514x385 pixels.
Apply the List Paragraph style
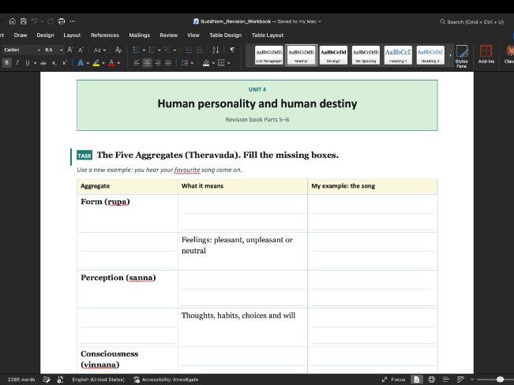click(268, 55)
